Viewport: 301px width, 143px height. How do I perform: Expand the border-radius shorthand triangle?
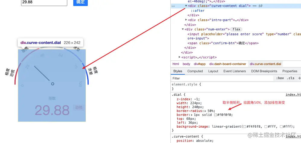point(205,111)
